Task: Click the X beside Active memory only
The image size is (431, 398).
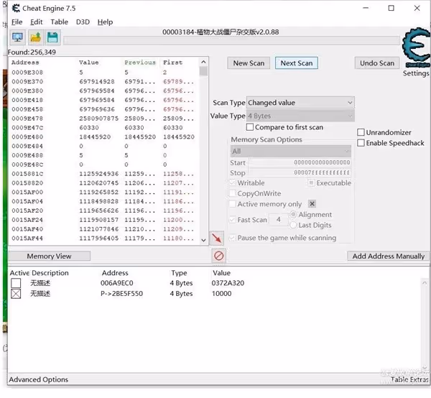Action: (312, 204)
